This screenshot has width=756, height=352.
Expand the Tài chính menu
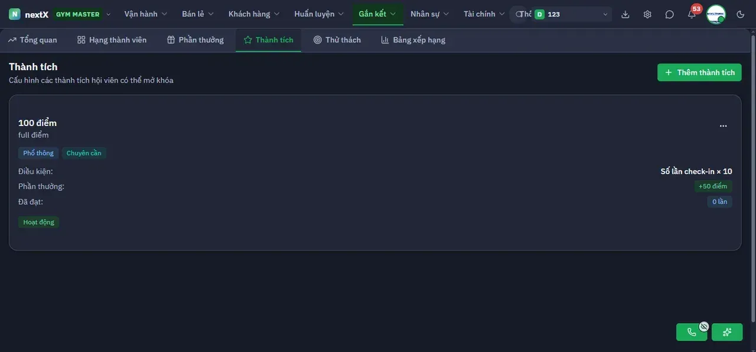point(484,14)
